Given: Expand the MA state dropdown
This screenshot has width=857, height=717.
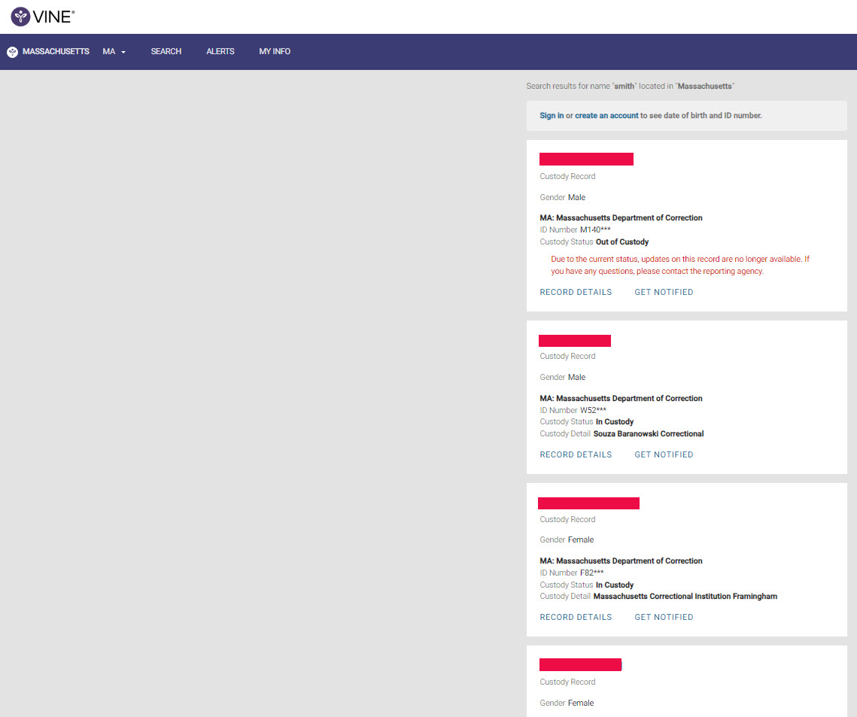Looking at the screenshot, I should click(114, 52).
